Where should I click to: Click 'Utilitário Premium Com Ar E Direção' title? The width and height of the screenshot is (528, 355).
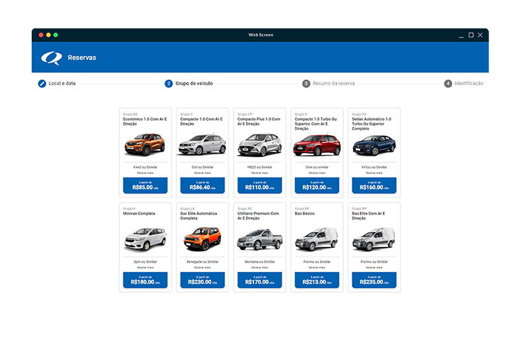[258, 216]
